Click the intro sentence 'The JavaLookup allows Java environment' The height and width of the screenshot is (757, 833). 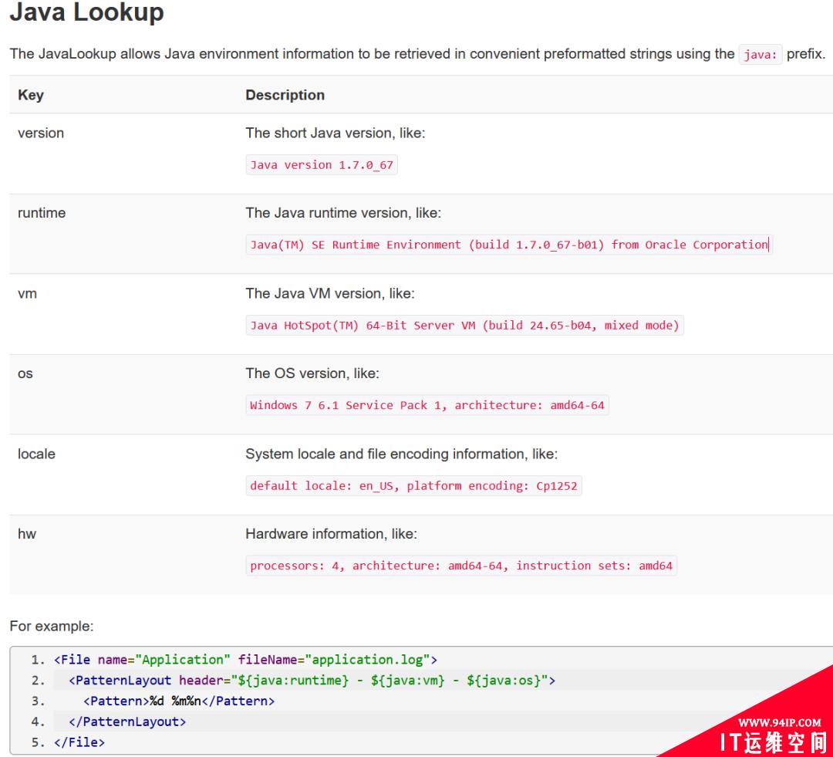(417, 54)
